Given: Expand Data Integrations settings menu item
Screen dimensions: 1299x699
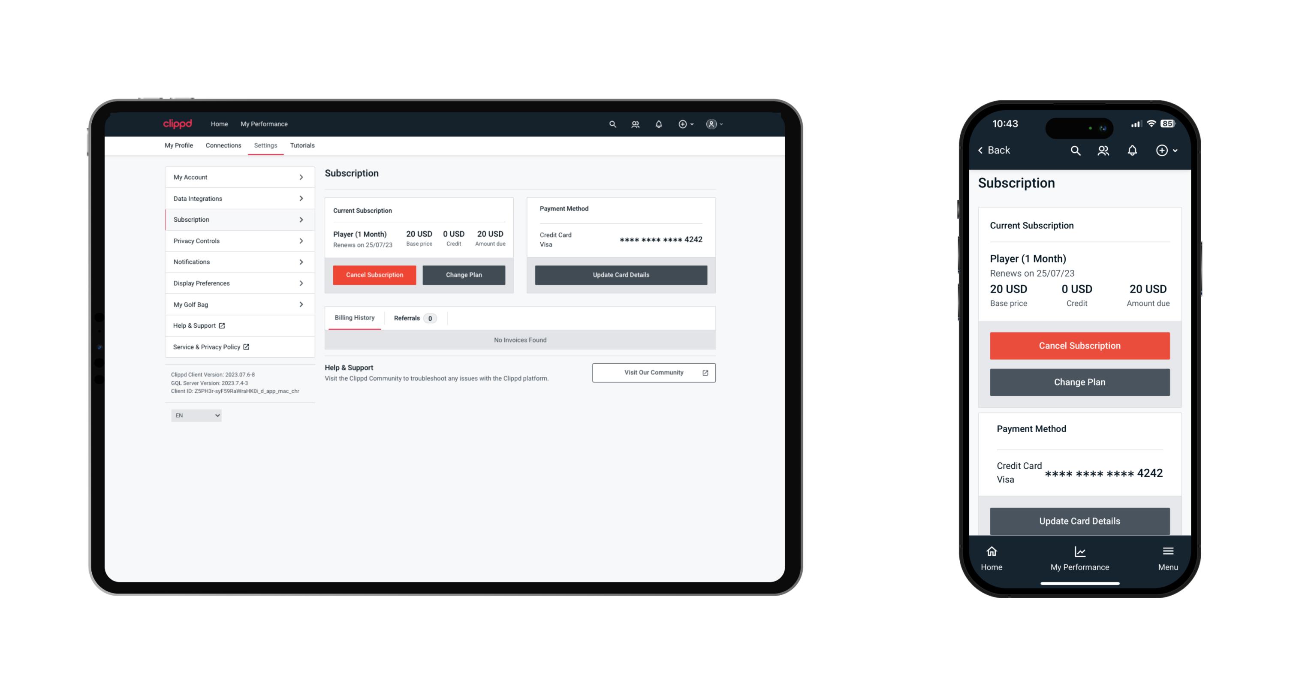Looking at the screenshot, I should pyautogui.click(x=238, y=198).
